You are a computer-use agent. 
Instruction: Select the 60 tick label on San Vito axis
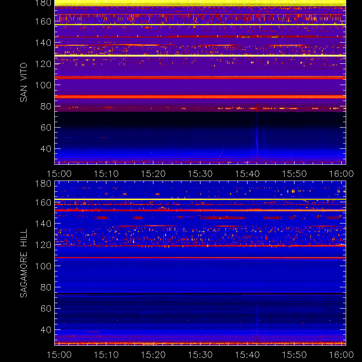coord(46,128)
